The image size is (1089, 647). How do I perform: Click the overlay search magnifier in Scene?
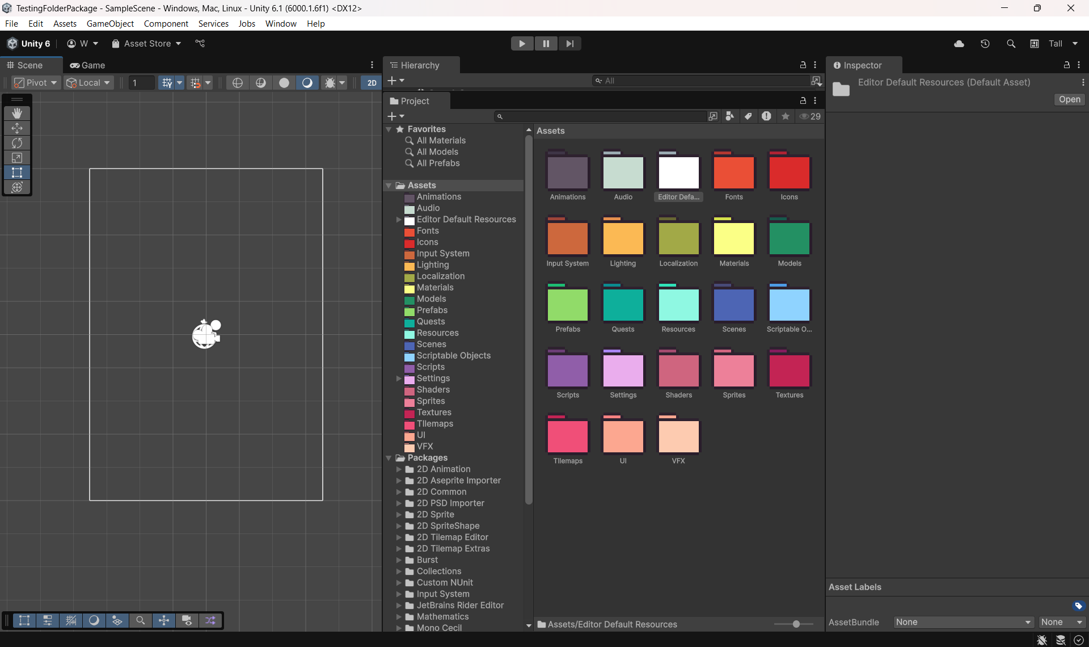coord(140,620)
